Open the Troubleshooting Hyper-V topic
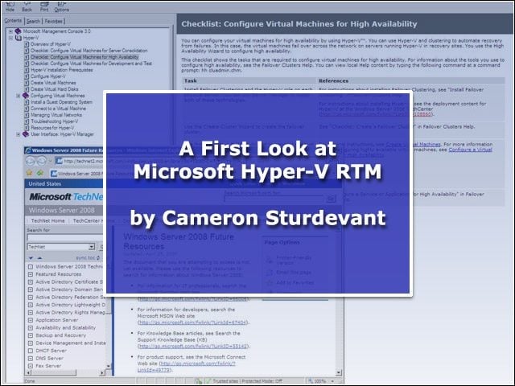This screenshot has width=515, height=386. 54,121
